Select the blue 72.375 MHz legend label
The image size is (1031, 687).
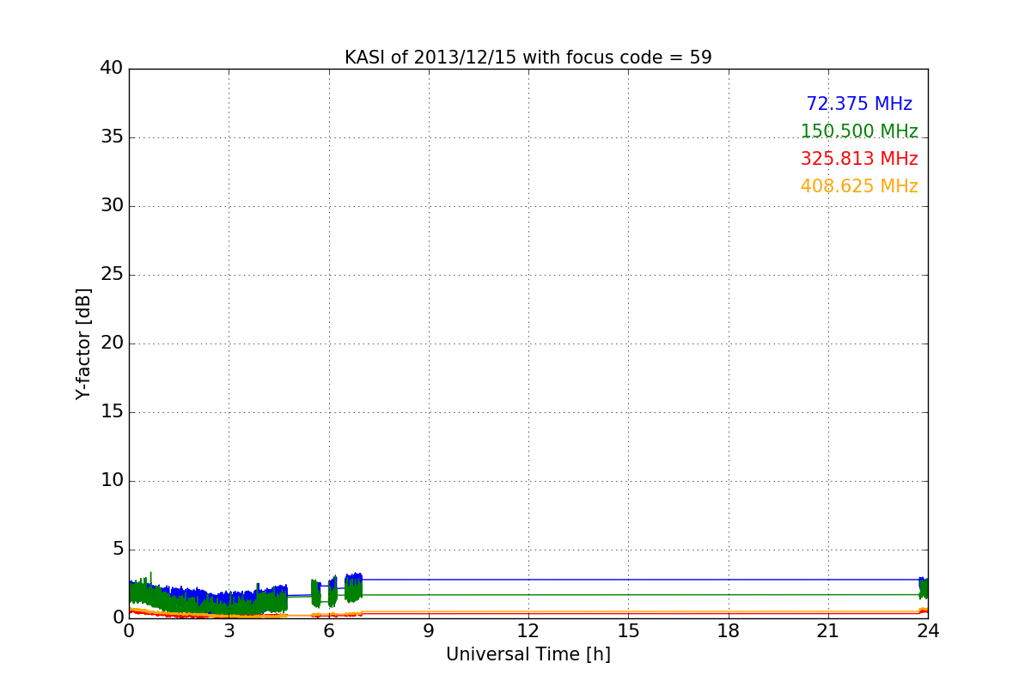pyautogui.click(x=859, y=104)
